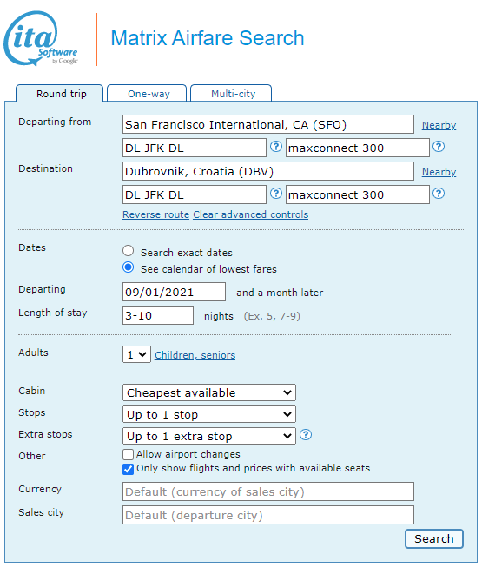Enable Allow airport changes checkbox
Viewport: 482px width, 567px height.
(128, 454)
